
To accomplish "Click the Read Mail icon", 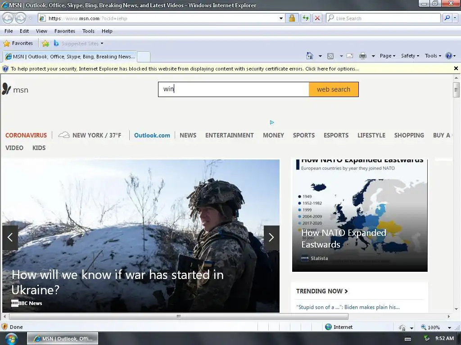I will pyautogui.click(x=350, y=56).
